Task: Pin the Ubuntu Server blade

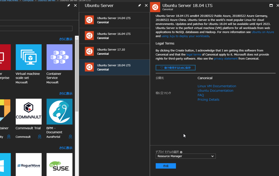Action: (139, 5)
